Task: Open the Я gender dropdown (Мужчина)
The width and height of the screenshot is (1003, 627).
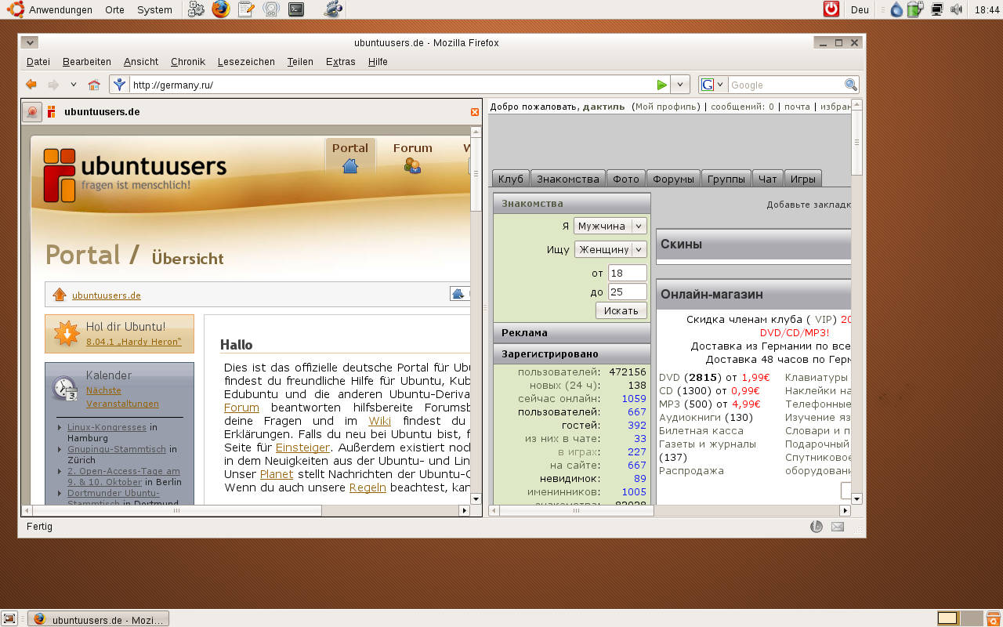Action: tap(610, 226)
